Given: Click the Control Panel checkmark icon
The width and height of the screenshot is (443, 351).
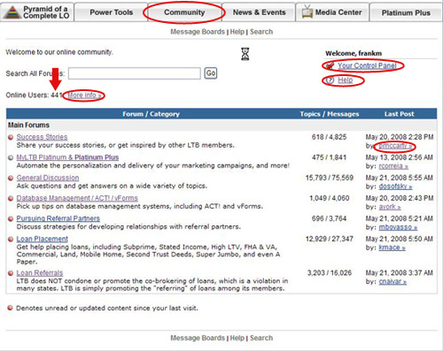Looking at the screenshot, I should [x=330, y=65].
